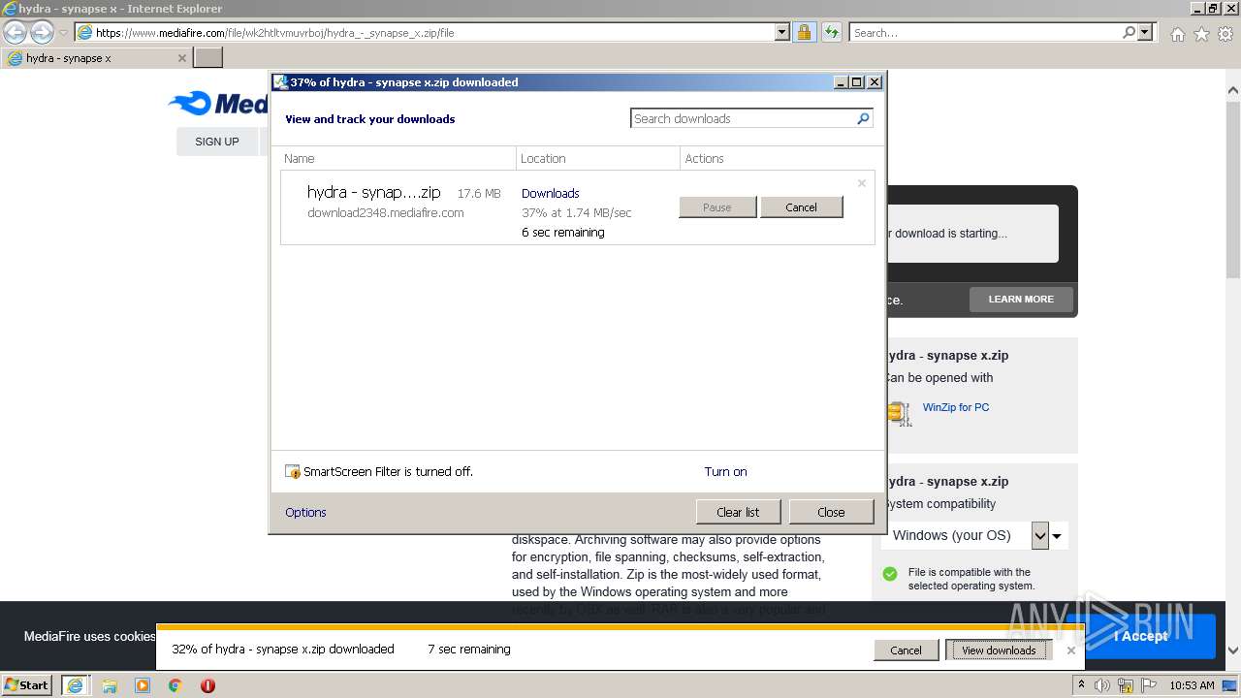1241x698 pixels.
Task: Open a new blank tab
Action: pos(208,57)
